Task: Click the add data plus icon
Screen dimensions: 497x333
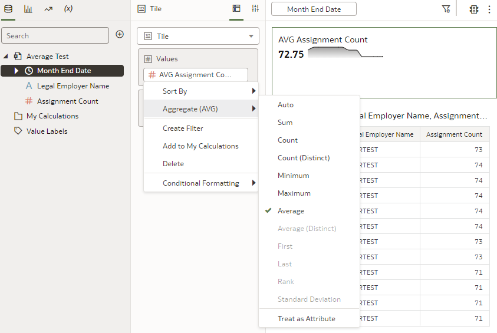Action: [x=120, y=34]
